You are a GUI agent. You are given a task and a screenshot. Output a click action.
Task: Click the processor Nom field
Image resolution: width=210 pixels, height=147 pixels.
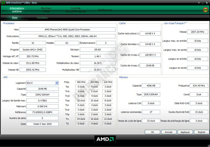[67, 30]
